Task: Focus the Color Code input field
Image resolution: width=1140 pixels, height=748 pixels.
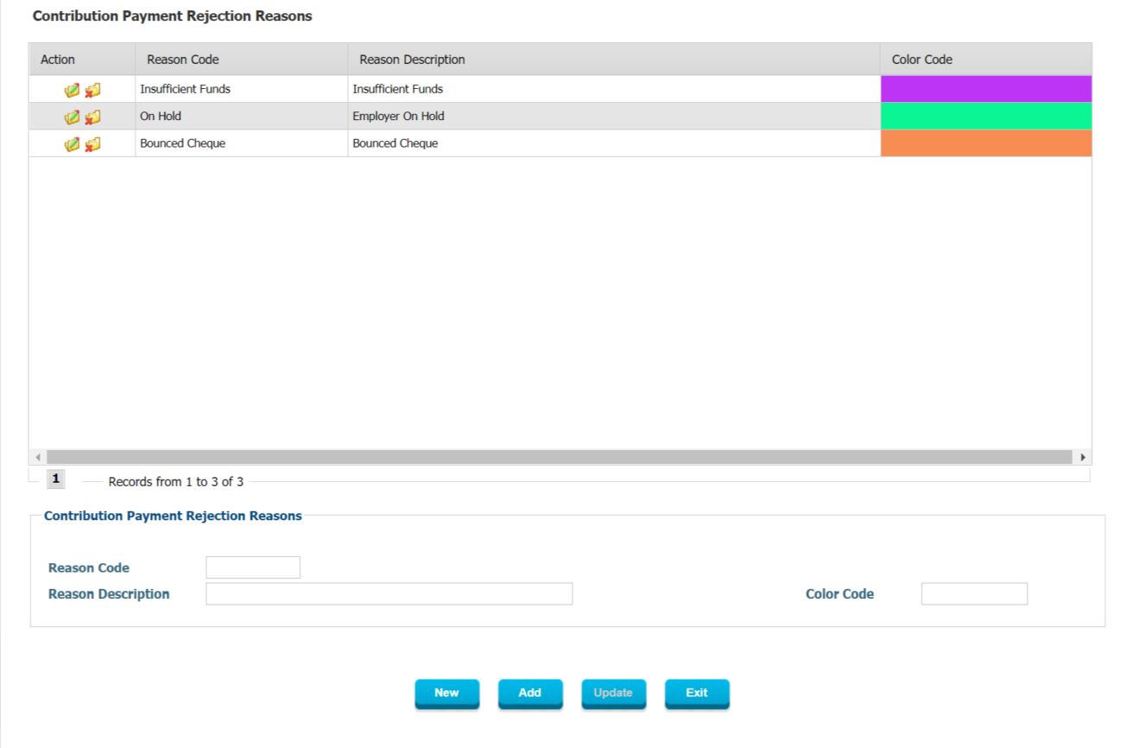Action: click(x=974, y=593)
